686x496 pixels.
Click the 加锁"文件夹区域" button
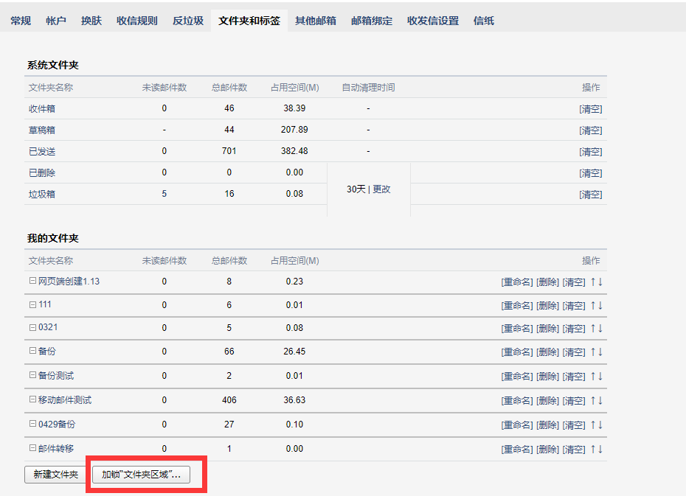[x=141, y=475]
